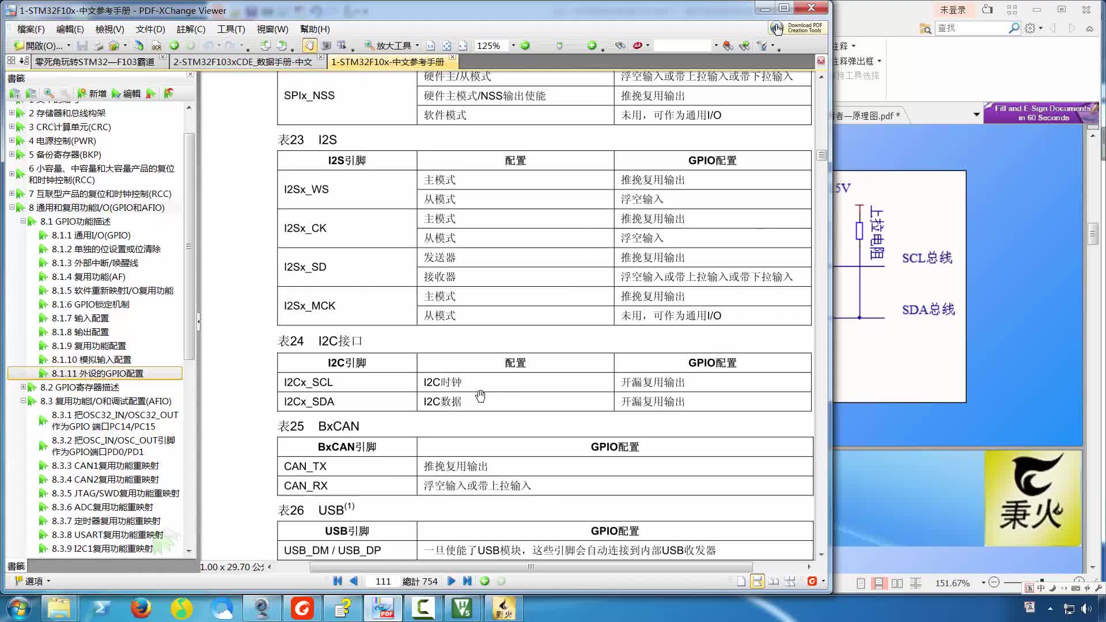The image size is (1106, 622).
Task: Choose the Select Text tool
Action: (342, 45)
